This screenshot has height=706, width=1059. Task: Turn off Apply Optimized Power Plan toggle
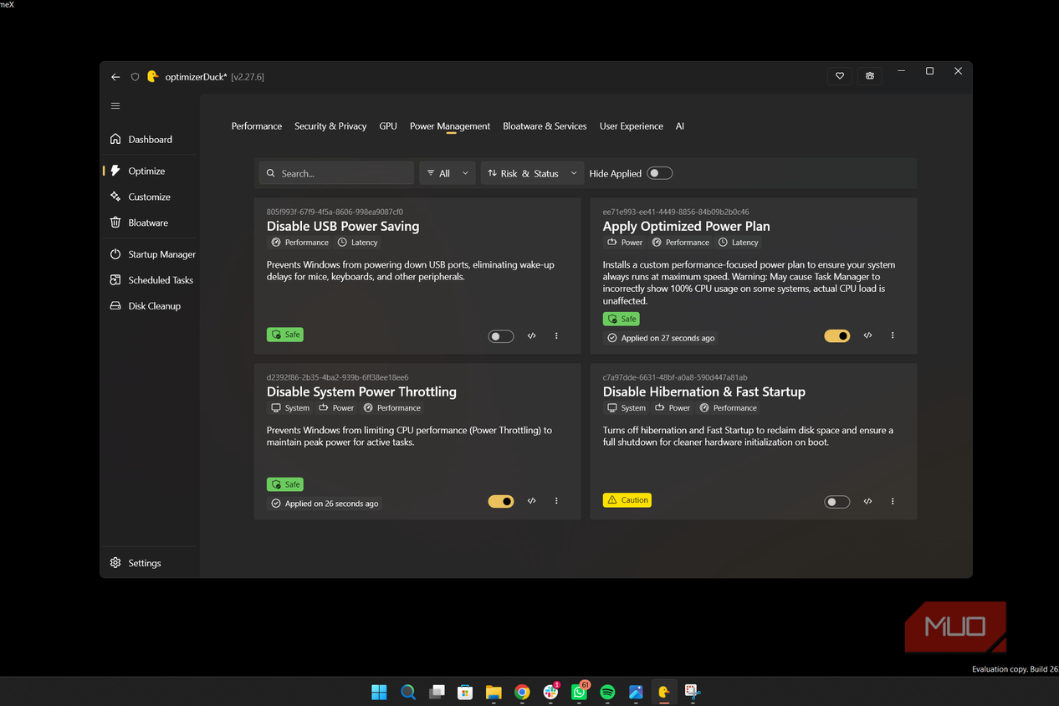(x=837, y=335)
